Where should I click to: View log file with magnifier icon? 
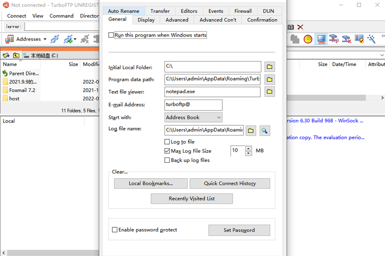tap(264, 131)
